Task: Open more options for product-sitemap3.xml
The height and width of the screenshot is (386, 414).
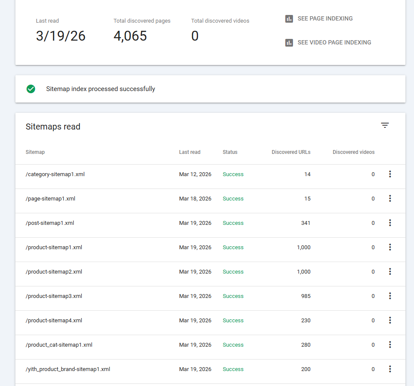Action: point(390,296)
